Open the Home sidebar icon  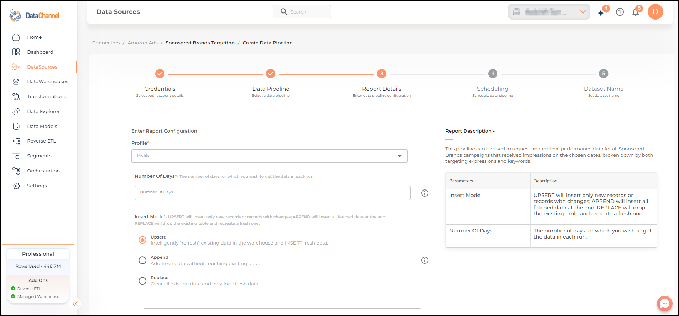coord(16,37)
